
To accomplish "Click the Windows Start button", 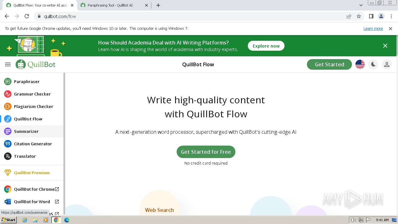I will 9,220.
